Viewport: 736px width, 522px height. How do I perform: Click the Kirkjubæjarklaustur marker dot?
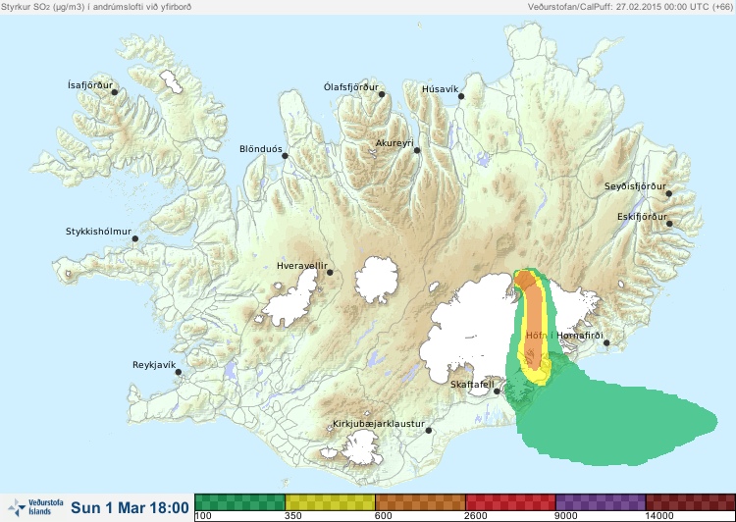pos(428,430)
